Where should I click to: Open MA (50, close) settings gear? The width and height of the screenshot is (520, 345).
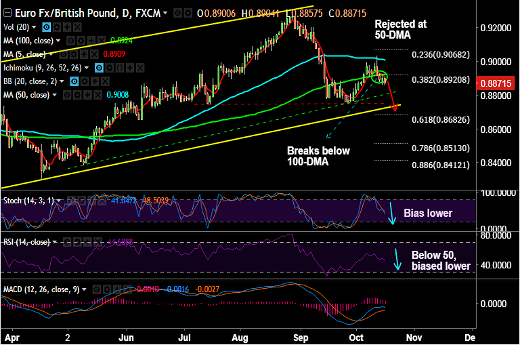point(77,96)
